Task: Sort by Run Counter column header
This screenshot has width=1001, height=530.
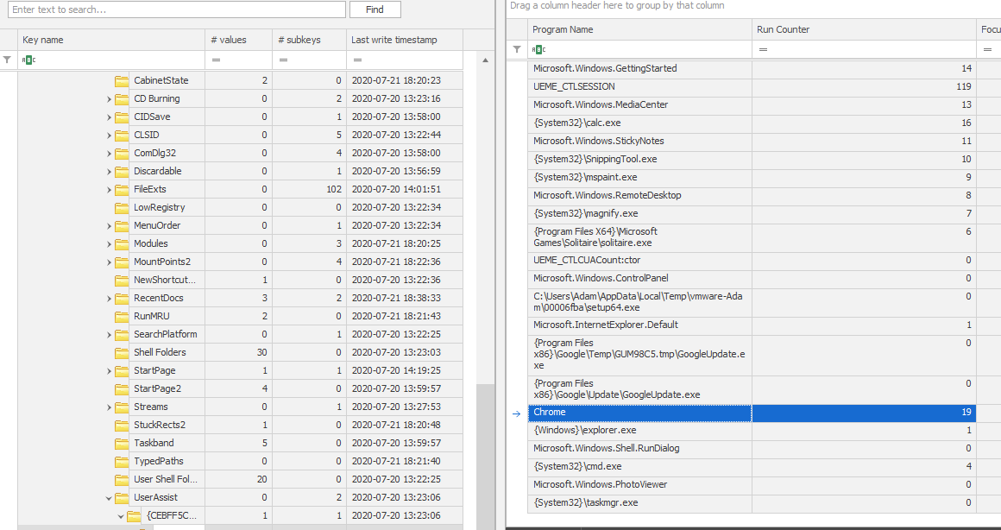Action: point(863,29)
